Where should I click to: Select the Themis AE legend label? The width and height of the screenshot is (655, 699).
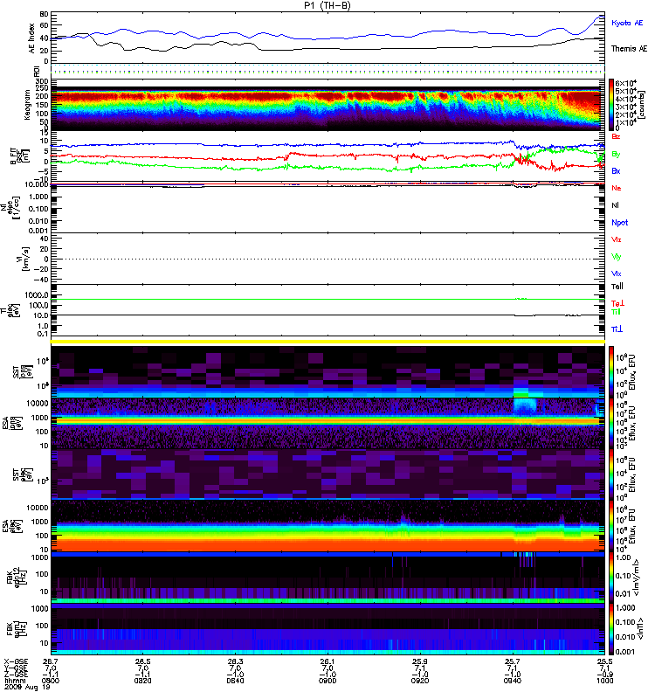click(629, 49)
